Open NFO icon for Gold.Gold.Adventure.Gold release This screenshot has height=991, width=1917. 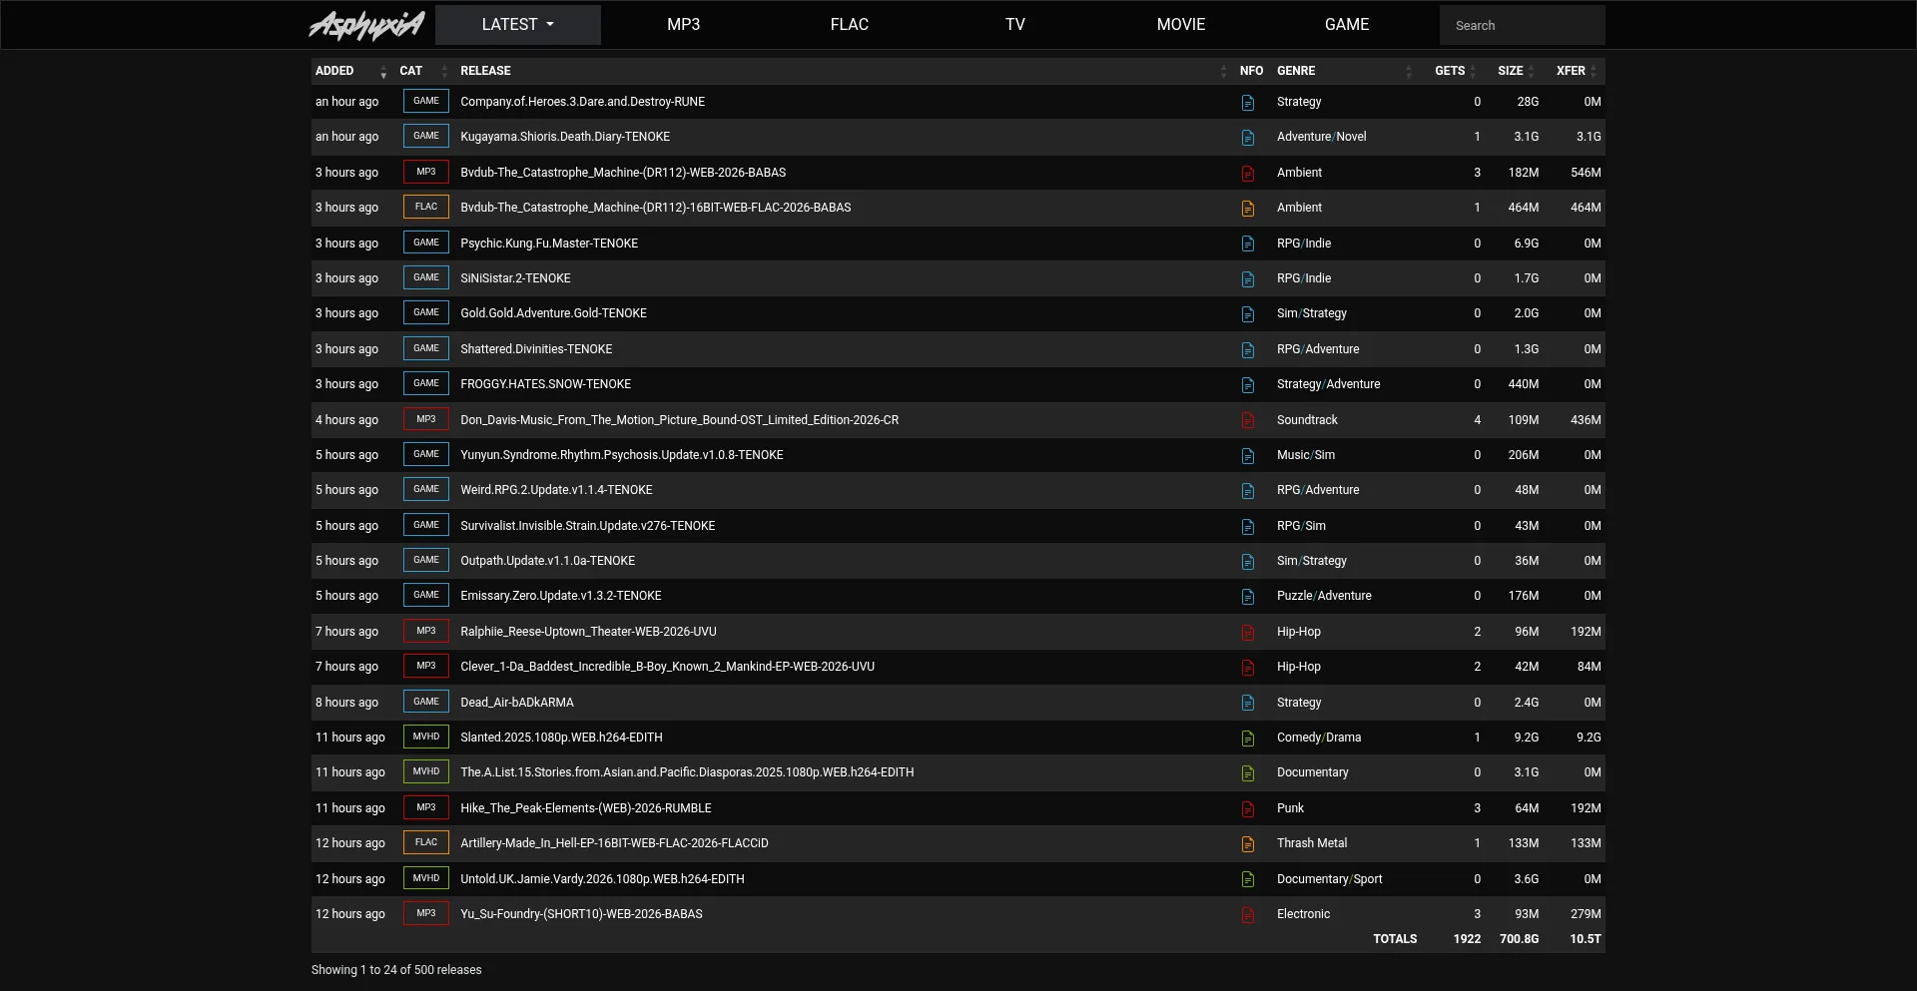1247,314
